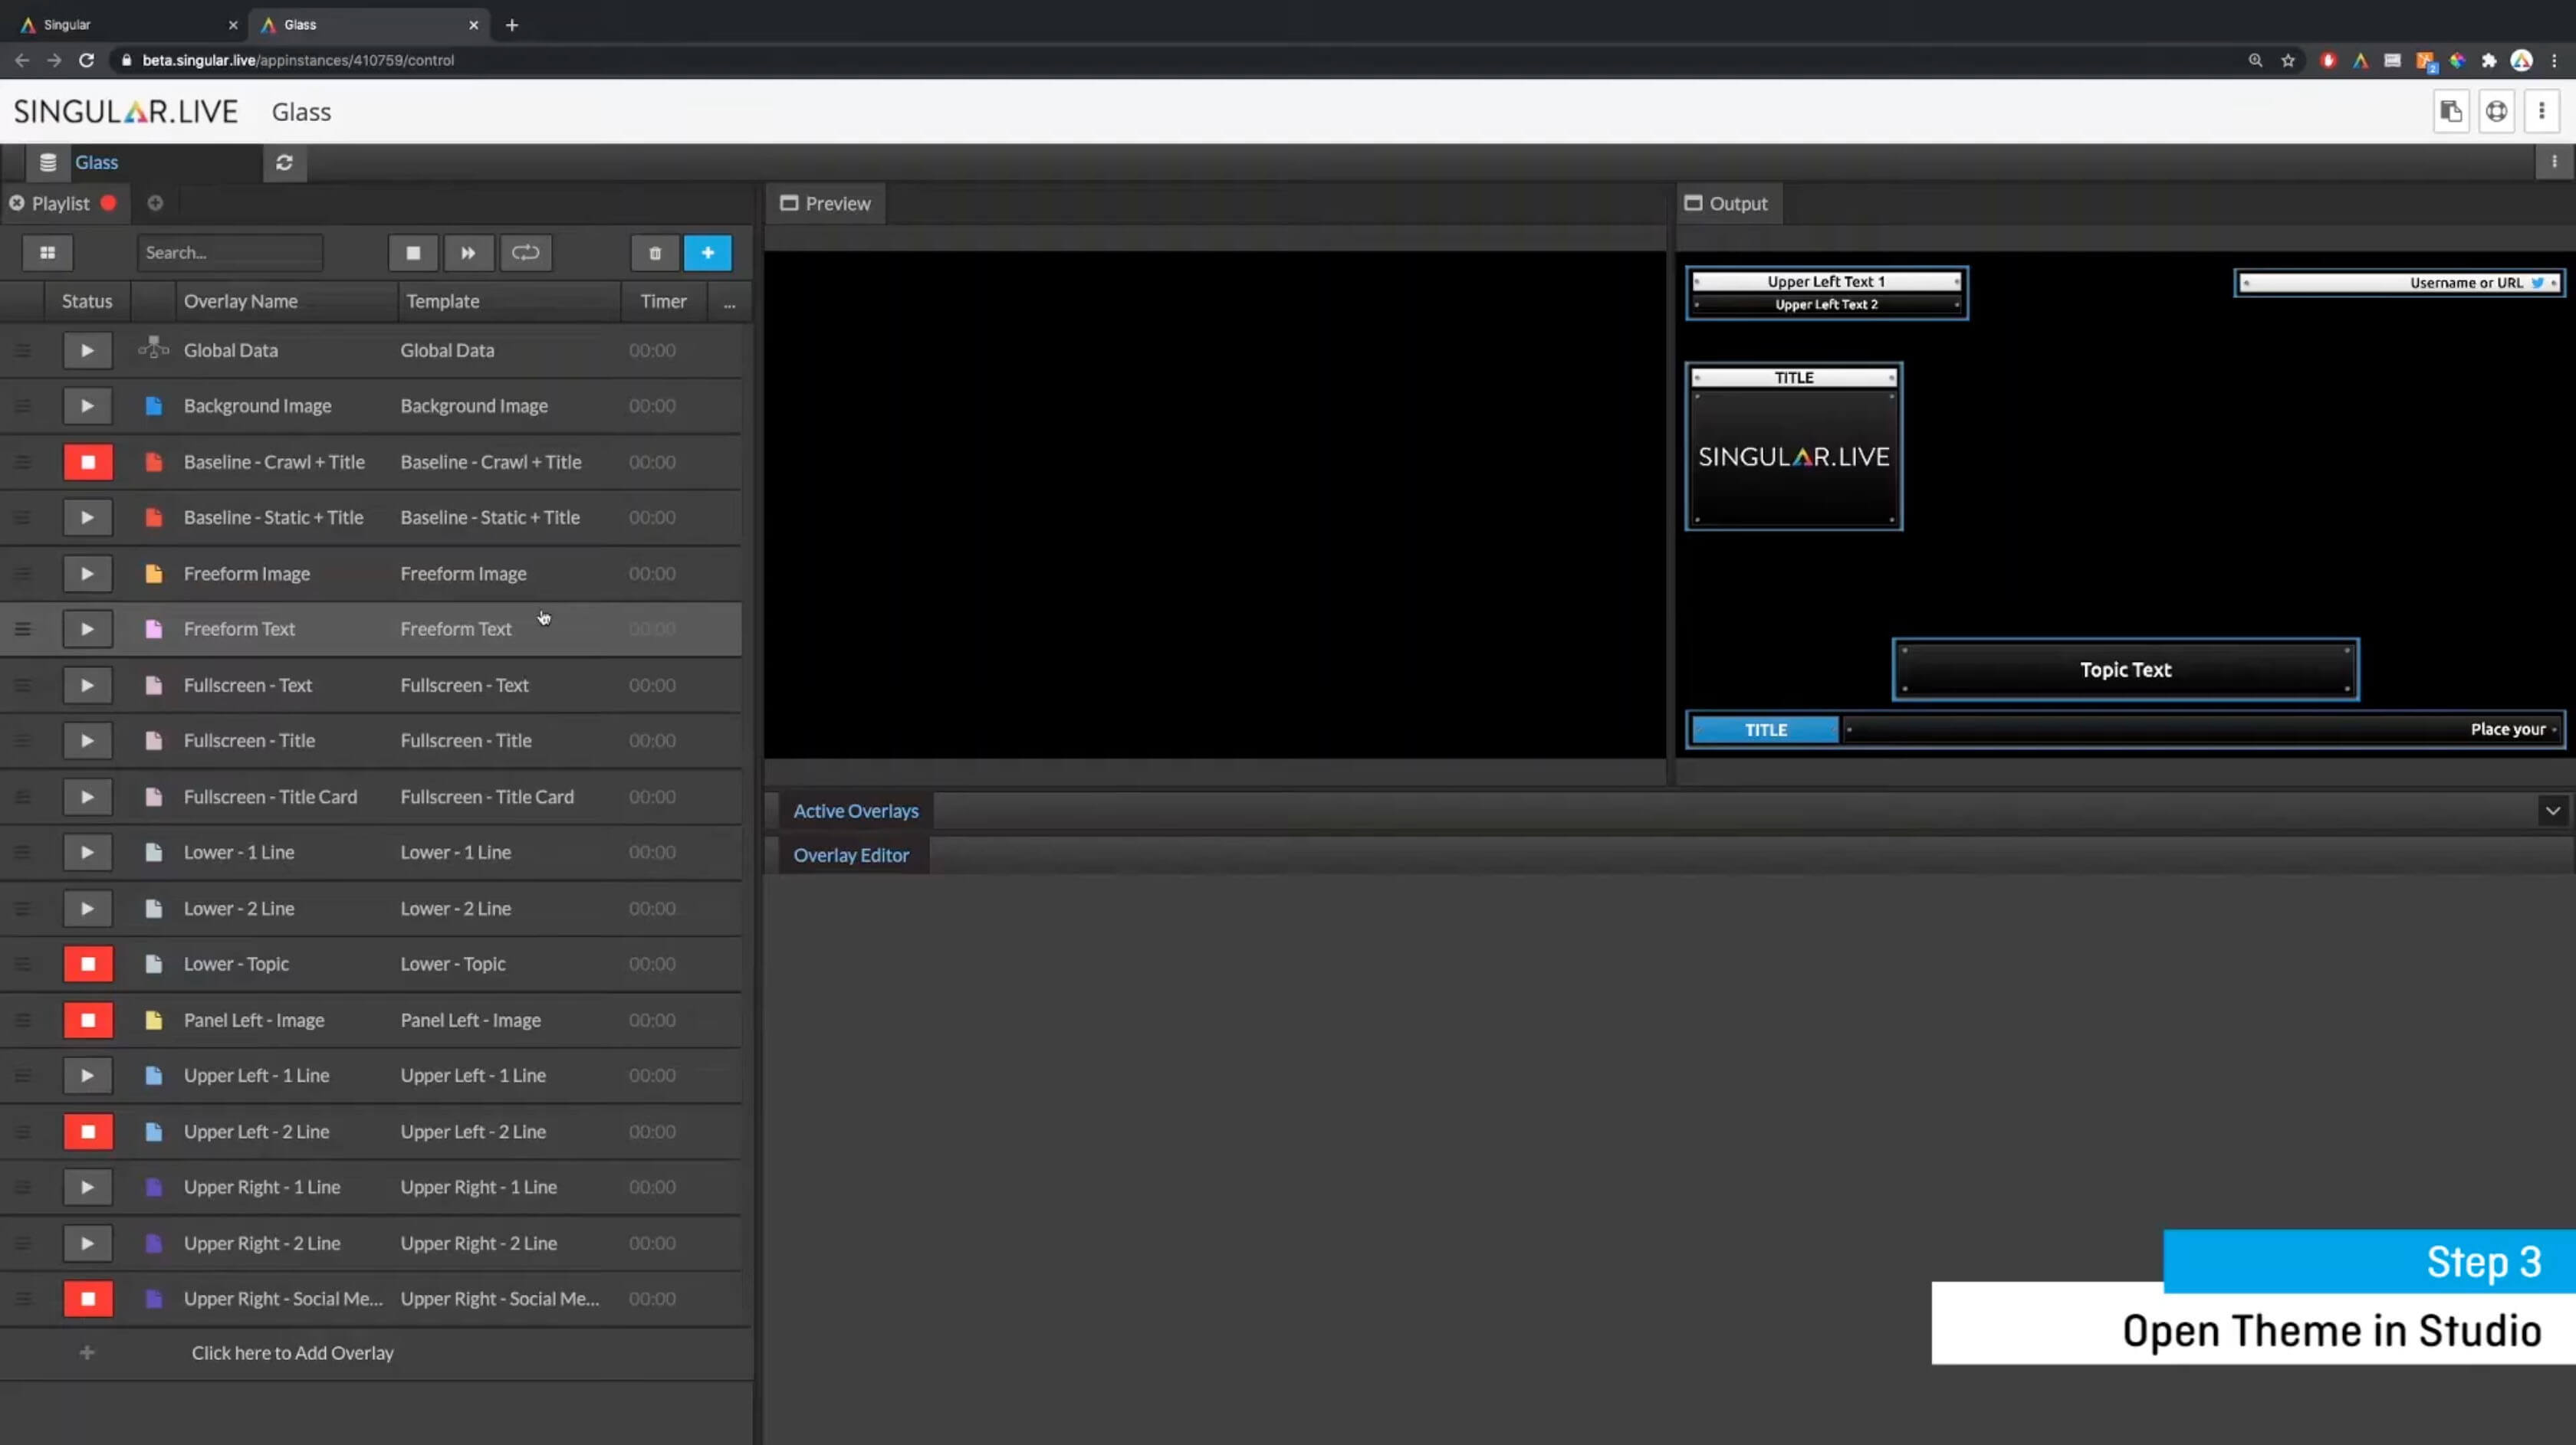Toggle the loop playlist icon
The height and width of the screenshot is (1445, 2576).
point(525,253)
